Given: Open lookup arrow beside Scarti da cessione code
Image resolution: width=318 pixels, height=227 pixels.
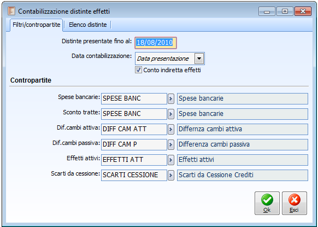Looking at the screenshot, I should [x=171, y=175].
